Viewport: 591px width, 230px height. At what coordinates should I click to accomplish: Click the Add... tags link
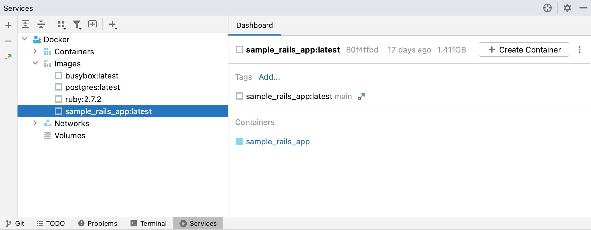tap(269, 77)
